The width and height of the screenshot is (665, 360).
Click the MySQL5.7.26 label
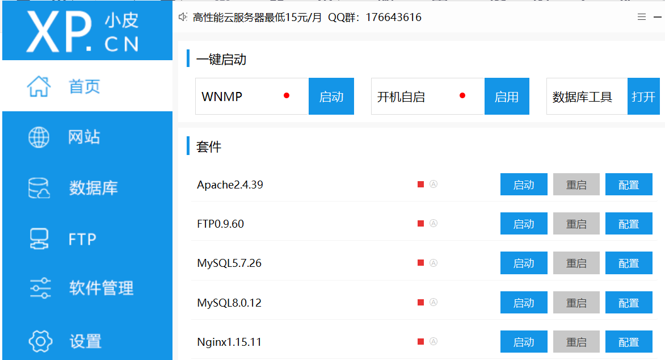(229, 263)
